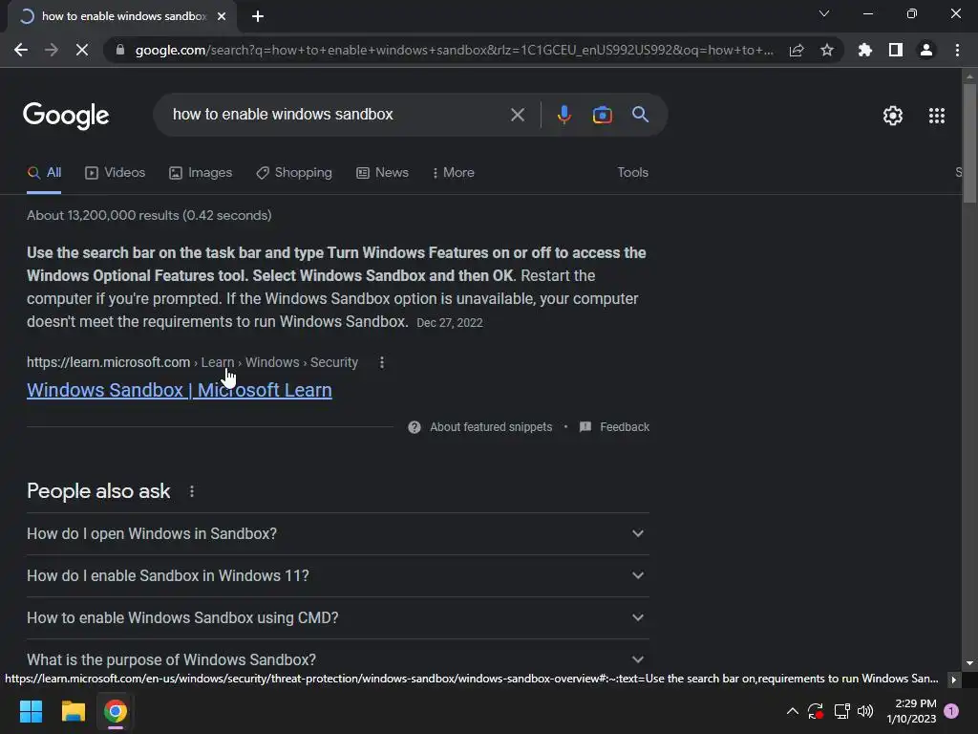978x734 pixels.
Task: Open clock showing 2:29 PM 1/10/2023
Action: pyautogui.click(x=911, y=711)
